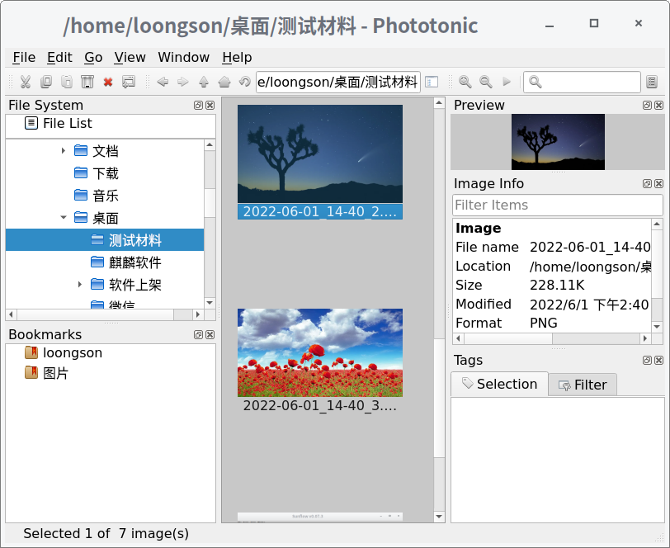Close the Image Info panel

pos(659,183)
